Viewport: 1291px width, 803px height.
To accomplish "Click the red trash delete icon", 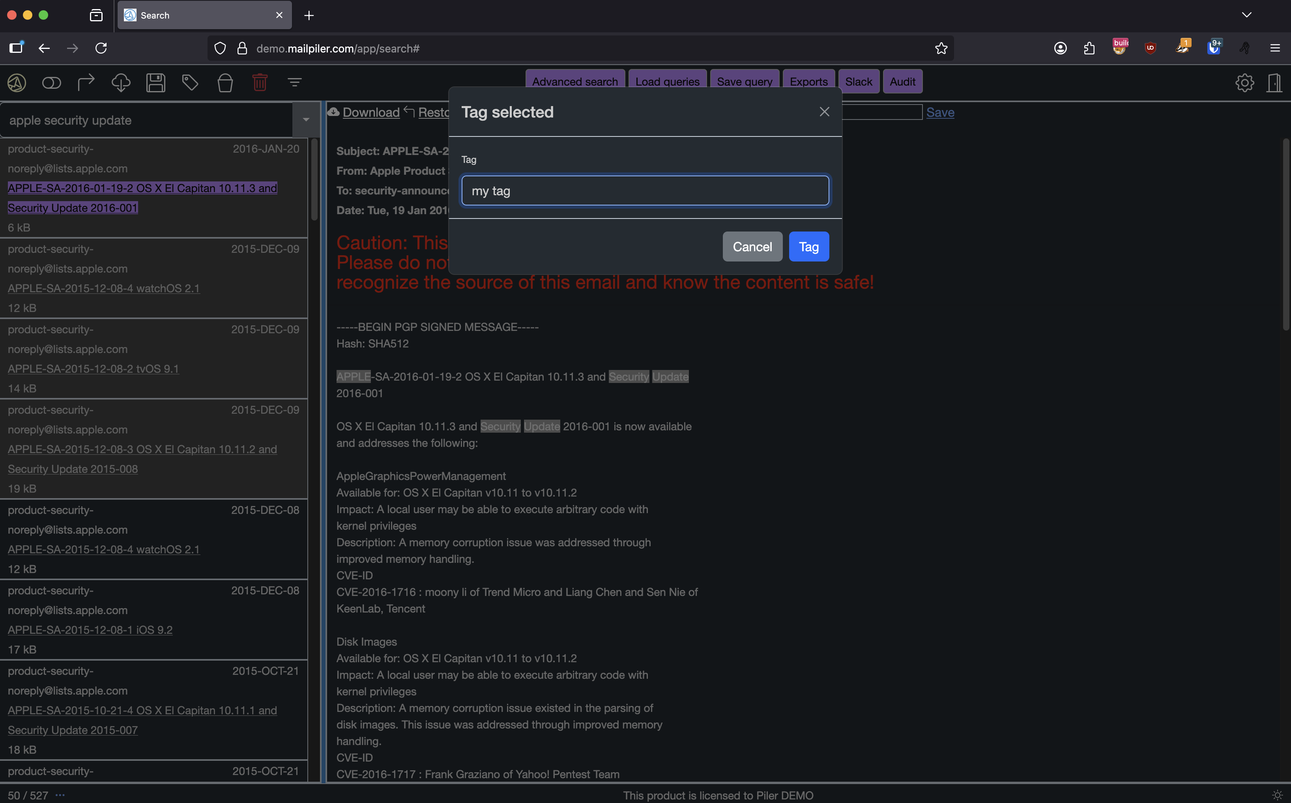I will click(x=260, y=82).
